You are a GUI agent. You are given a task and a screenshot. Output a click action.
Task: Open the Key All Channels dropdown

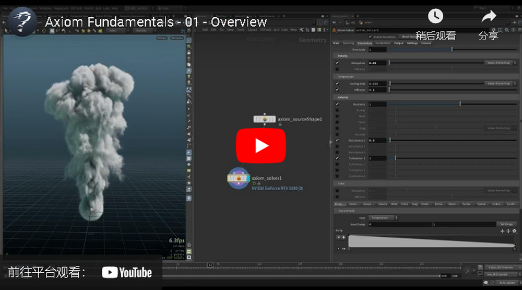point(504,274)
